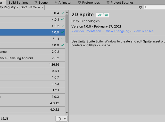This screenshot has width=165, height=122.
Task: Select the package row with version 1.0.3
Action: [x=32, y=97]
